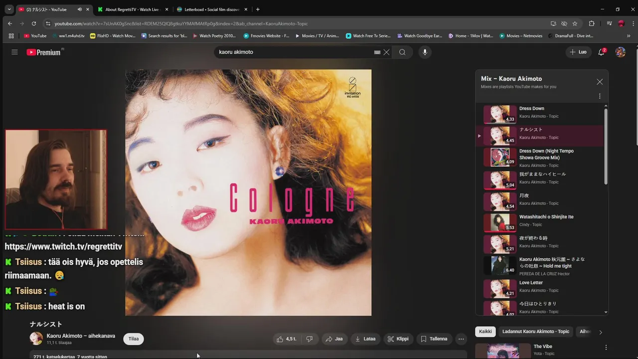Dislike this video
Screen dimensions: 638x359
coord(309,339)
